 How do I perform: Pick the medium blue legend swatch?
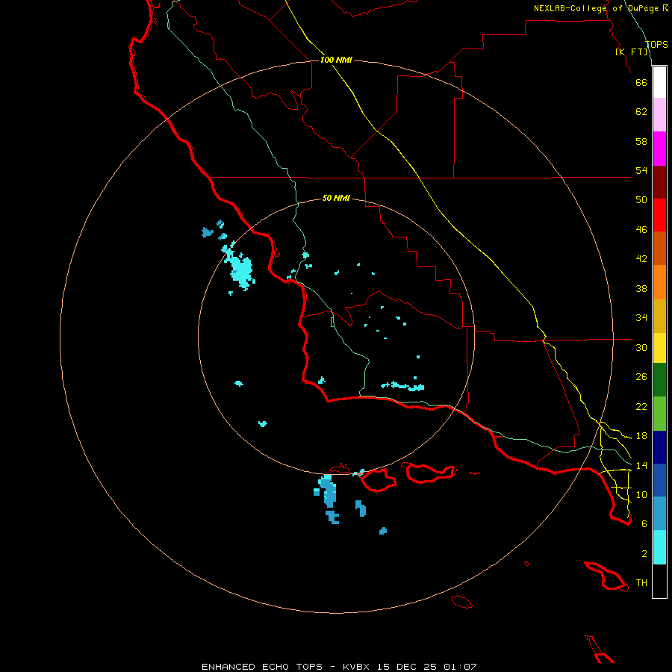click(x=659, y=480)
